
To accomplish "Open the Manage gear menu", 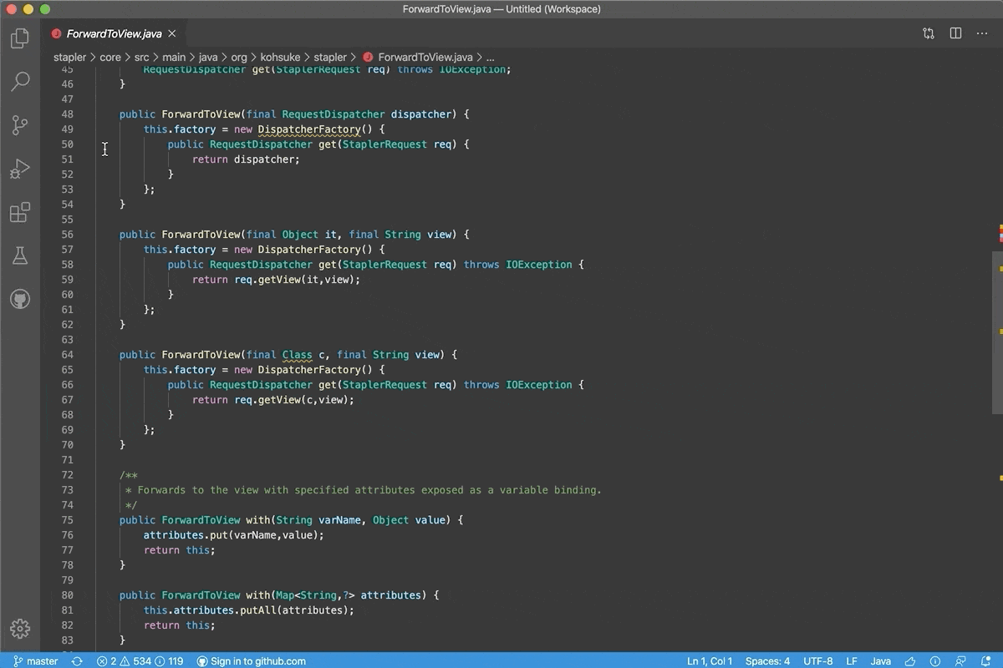I will [x=20, y=629].
